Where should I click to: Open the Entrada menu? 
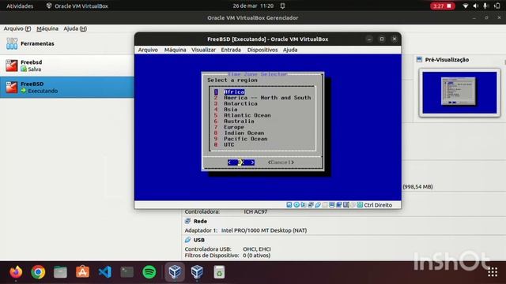[x=231, y=50]
